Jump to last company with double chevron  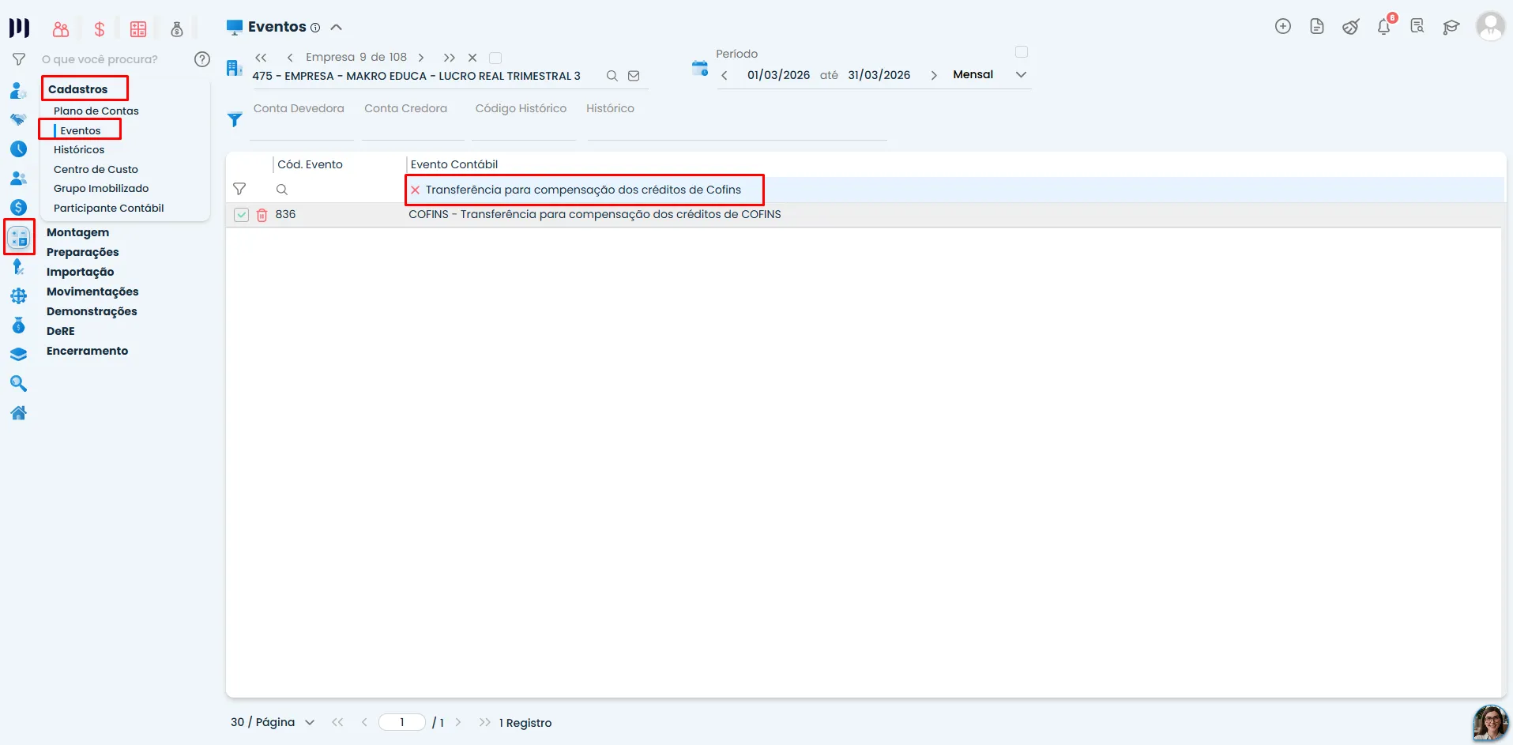point(450,58)
